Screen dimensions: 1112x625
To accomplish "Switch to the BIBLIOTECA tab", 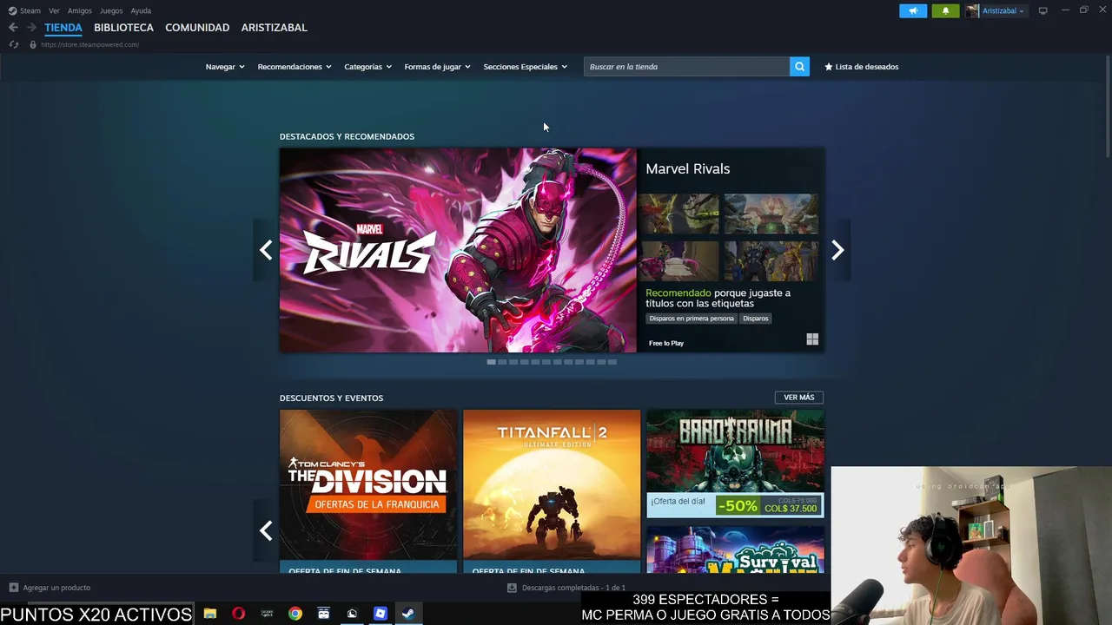I will tap(123, 28).
